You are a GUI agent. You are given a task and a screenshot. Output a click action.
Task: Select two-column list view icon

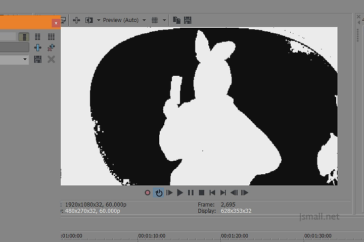coord(37,37)
